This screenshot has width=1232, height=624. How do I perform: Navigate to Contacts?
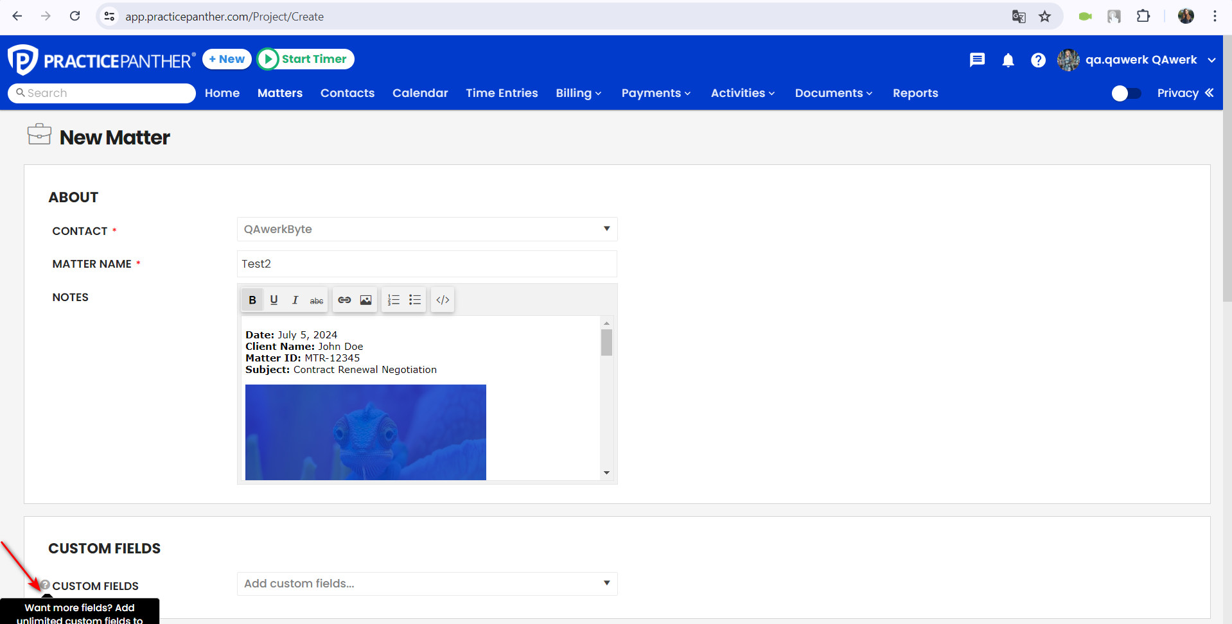[x=348, y=93]
